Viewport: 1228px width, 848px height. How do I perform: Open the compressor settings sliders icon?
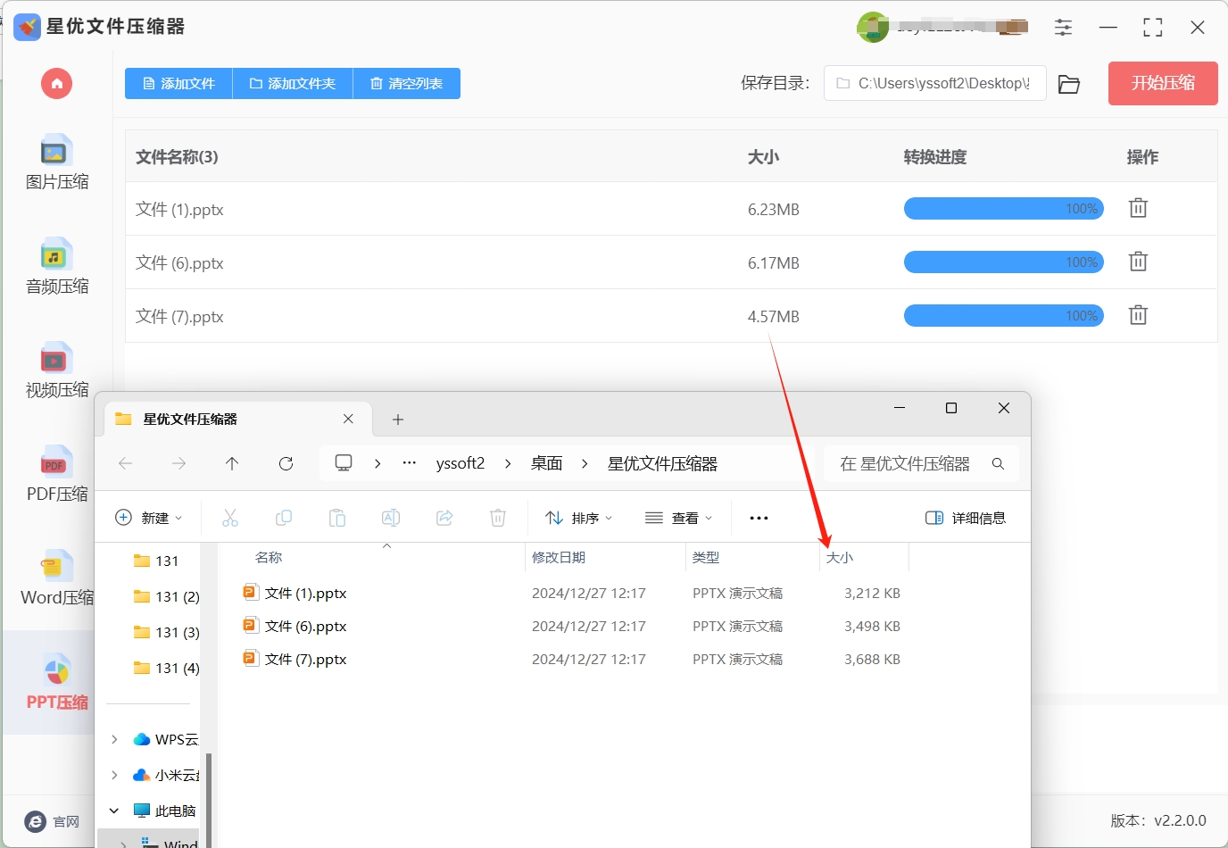[x=1063, y=28]
